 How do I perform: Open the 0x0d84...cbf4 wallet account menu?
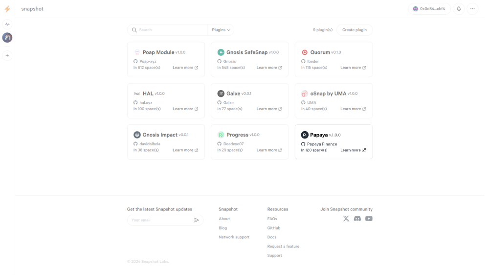tap(429, 9)
